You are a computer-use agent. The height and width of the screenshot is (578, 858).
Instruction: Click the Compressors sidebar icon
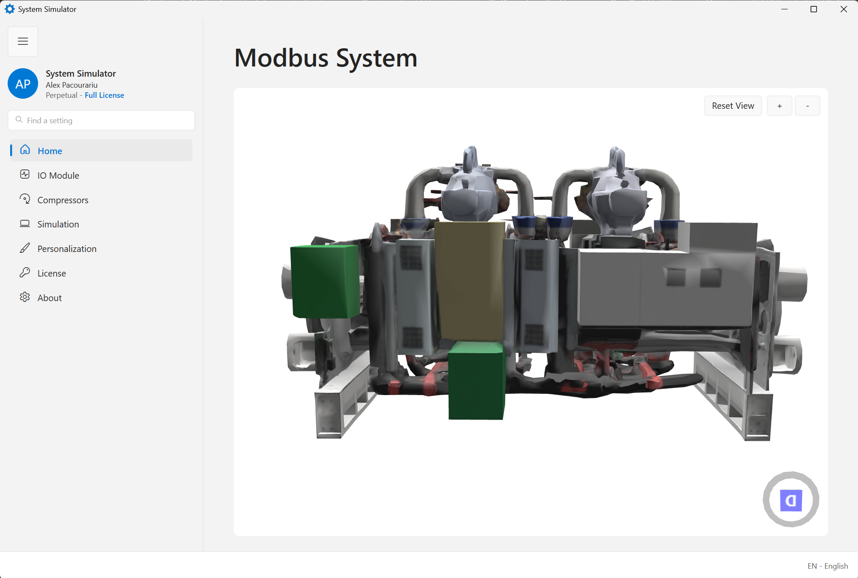(25, 199)
